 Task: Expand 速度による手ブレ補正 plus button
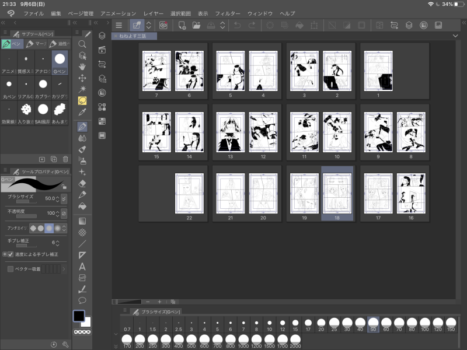pyautogui.click(x=4, y=254)
